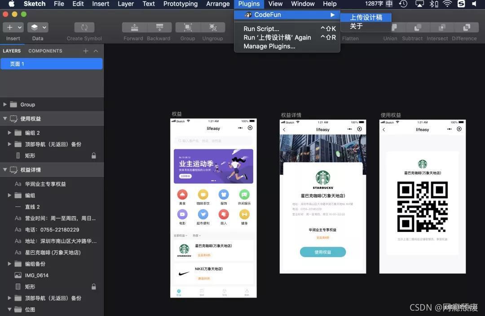Click 关于 in CodeFun submenu
The image size is (485, 316).
click(356, 26)
